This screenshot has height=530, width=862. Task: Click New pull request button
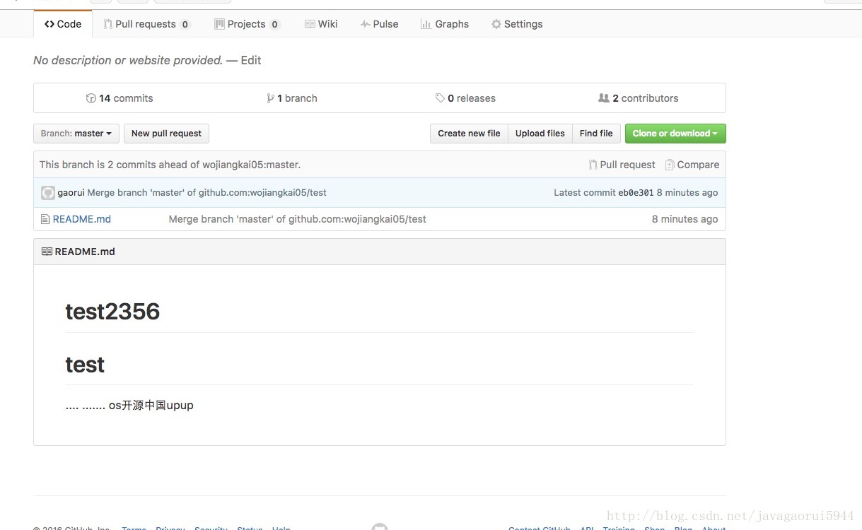point(166,134)
